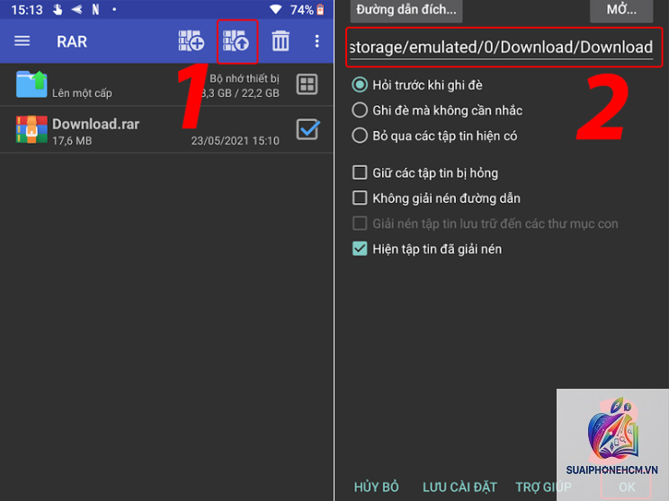The width and height of the screenshot is (669, 501).
Task: Uncheck the Download.rar selection checkbox
Action: [x=308, y=129]
